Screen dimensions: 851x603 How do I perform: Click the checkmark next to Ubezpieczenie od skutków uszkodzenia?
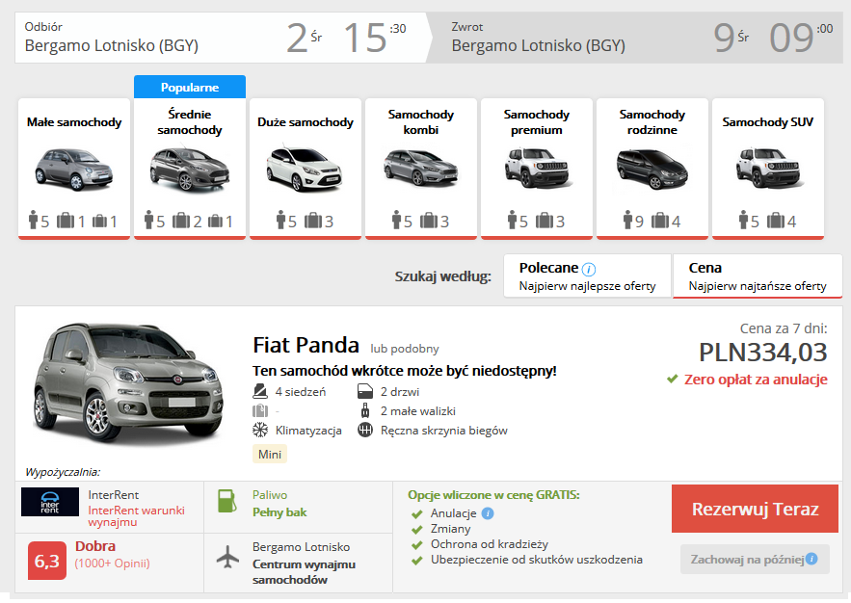coord(416,561)
